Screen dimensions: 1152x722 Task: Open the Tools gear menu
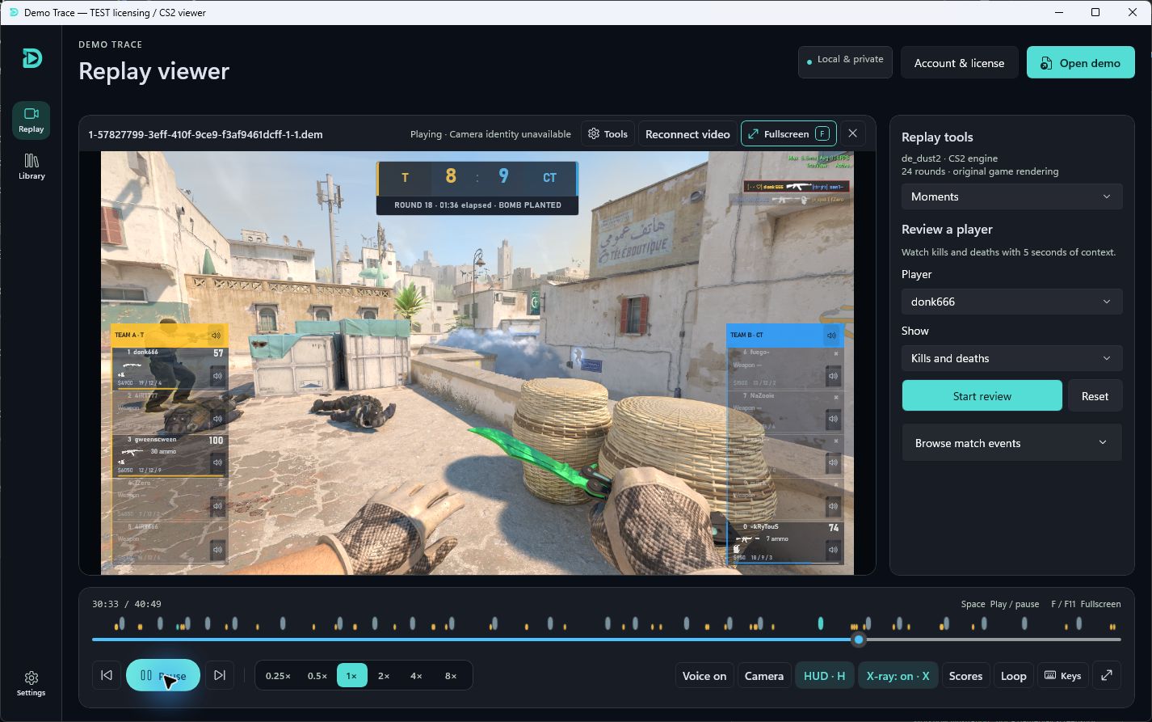click(608, 133)
